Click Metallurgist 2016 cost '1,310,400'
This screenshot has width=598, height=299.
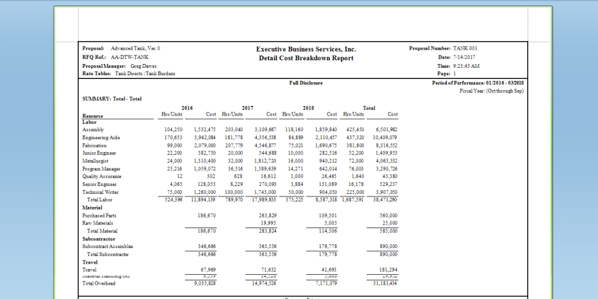pyautogui.click(x=205, y=161)
